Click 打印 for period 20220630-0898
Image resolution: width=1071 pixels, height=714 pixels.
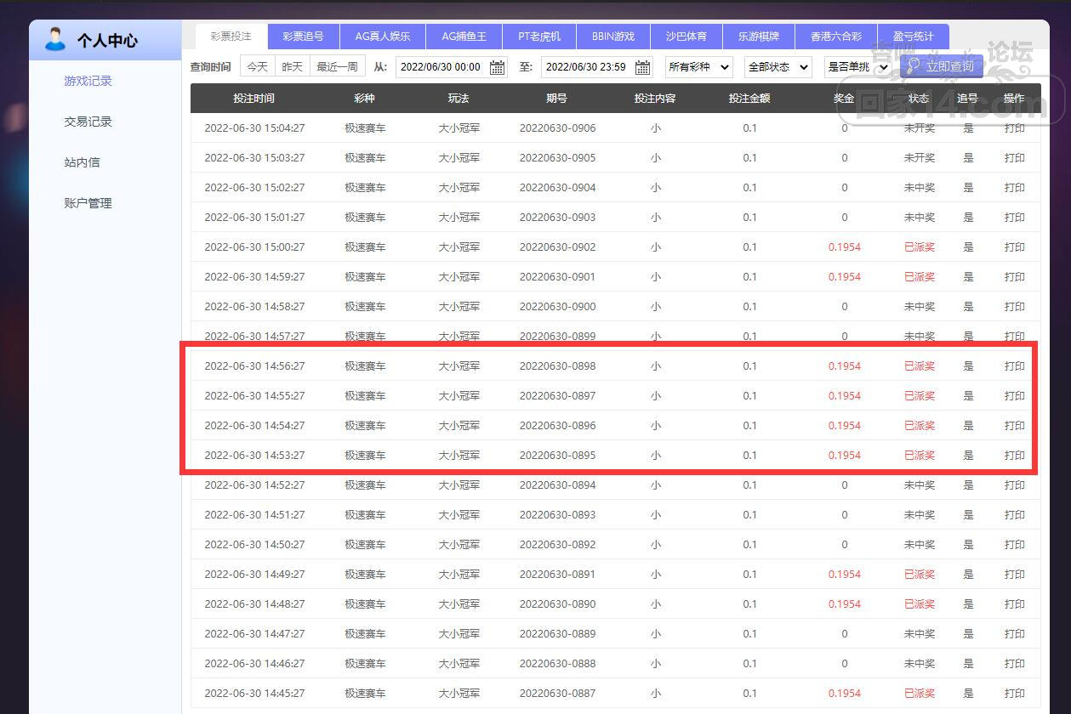pos(1014,366)
